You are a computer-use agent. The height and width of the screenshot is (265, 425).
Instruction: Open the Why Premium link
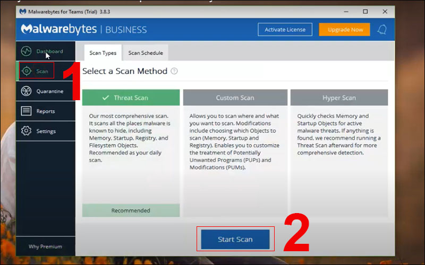point(45,246)
